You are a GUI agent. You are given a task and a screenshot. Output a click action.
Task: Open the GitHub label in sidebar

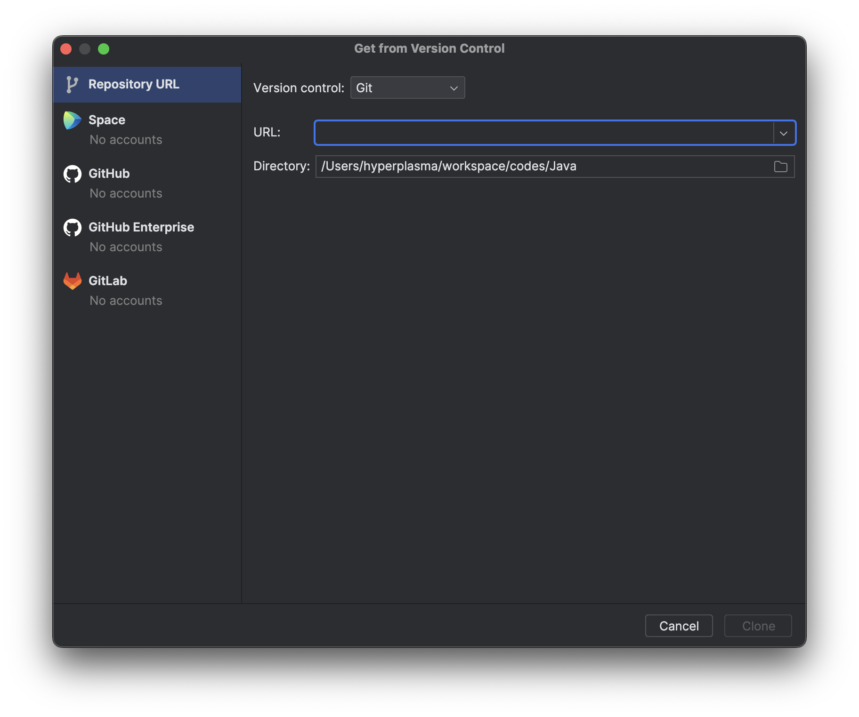[109, 174]
